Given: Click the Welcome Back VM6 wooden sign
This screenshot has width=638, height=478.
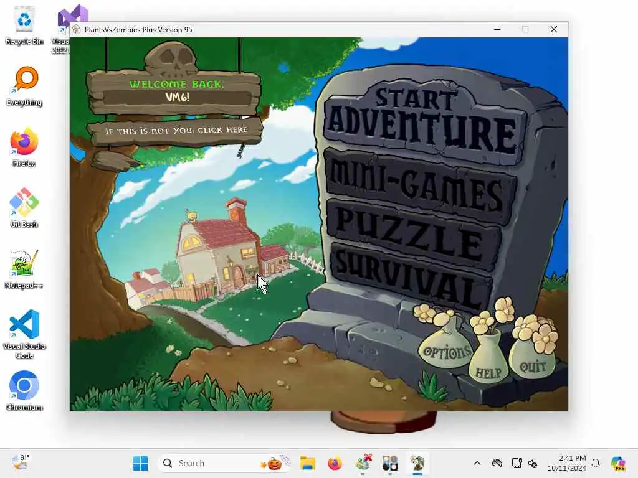Looking at the screenshot, I should coord(174,93).
